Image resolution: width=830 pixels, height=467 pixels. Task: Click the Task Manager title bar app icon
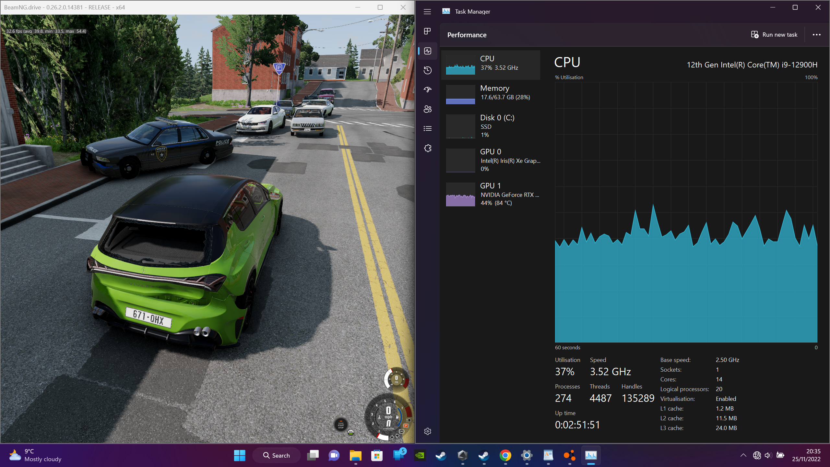click(x=446, y=11)
